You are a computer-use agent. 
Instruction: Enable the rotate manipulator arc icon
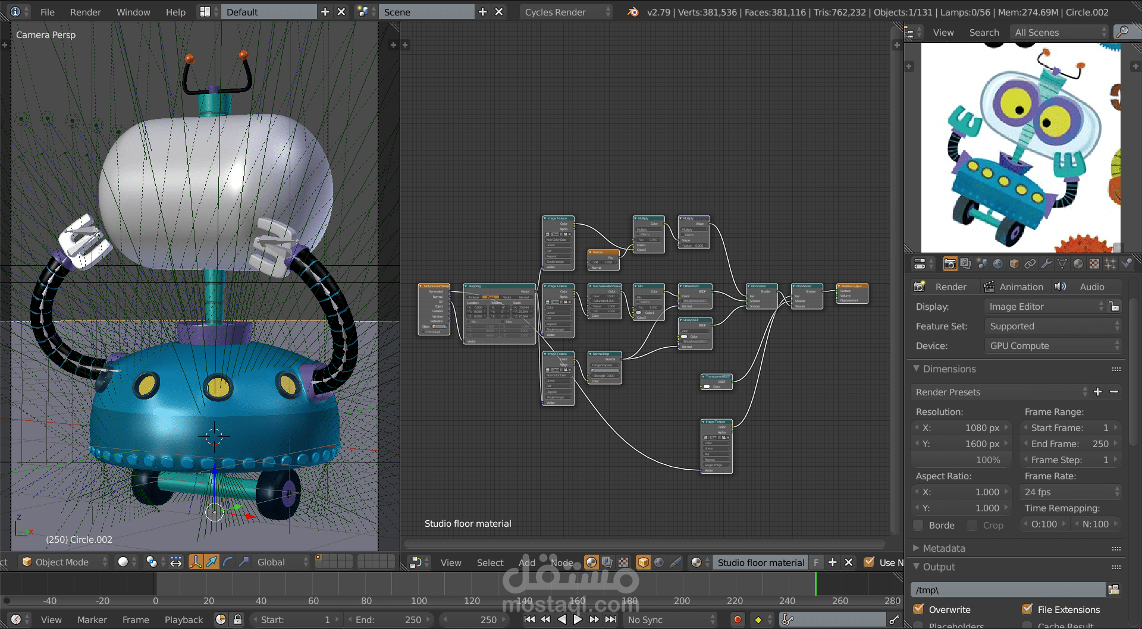point(228,562)
